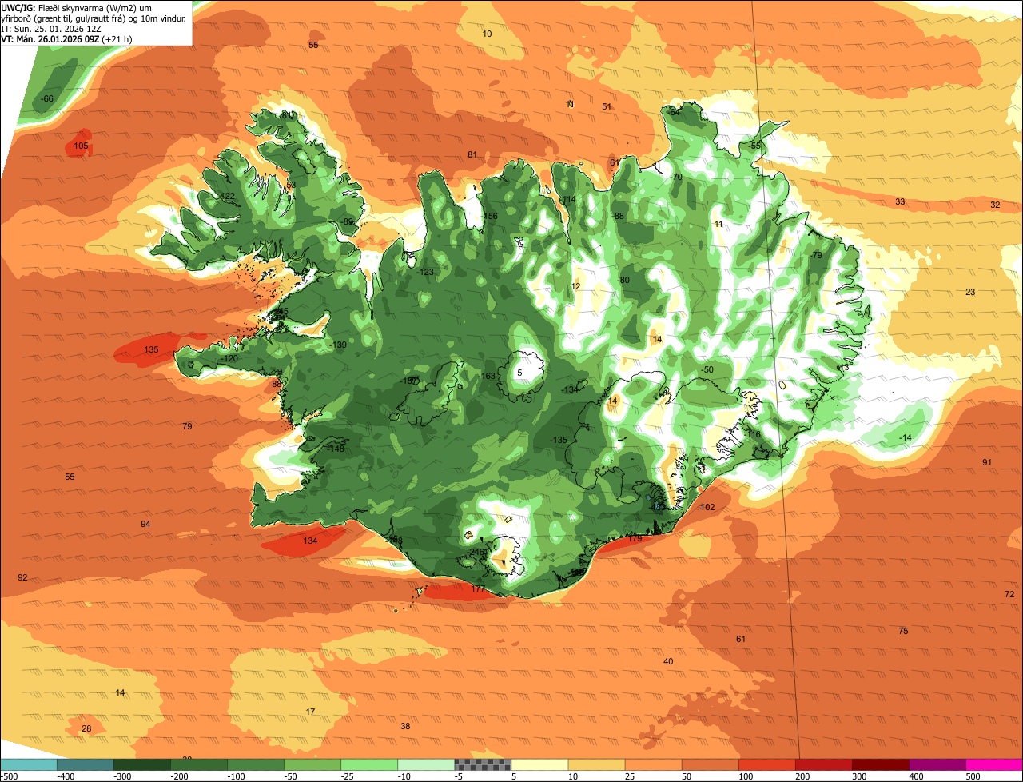Image resolution: width=1023 pixels, height=782 pixels.
Task: Click the '-135' value on the map
Action: point(559,441)
